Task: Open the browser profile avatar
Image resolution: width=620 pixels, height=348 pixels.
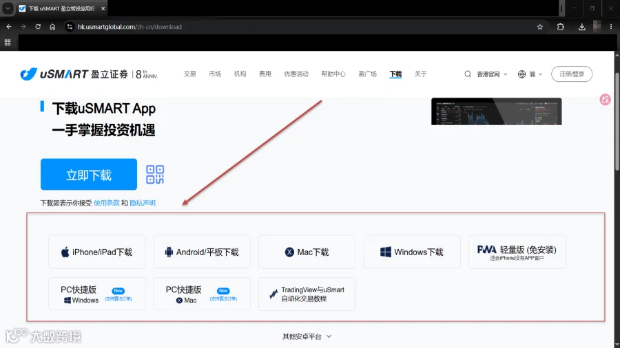Action: 597,27
